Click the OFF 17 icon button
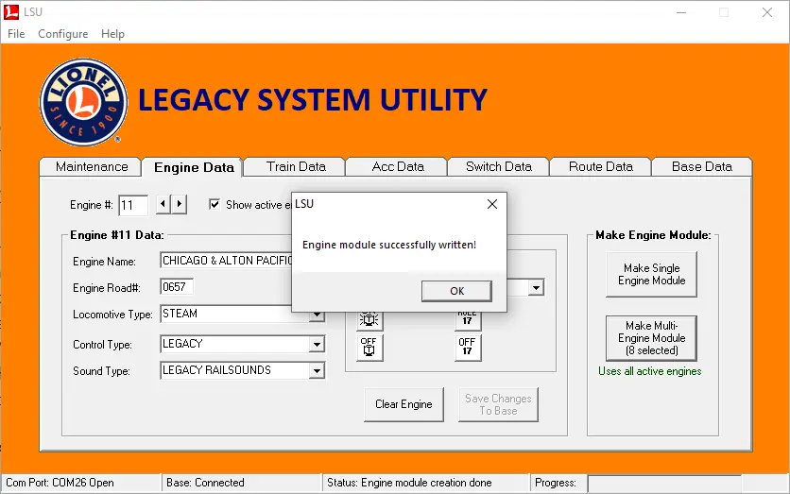This screenshot has height=494, width=790. [x=468, y=347]
